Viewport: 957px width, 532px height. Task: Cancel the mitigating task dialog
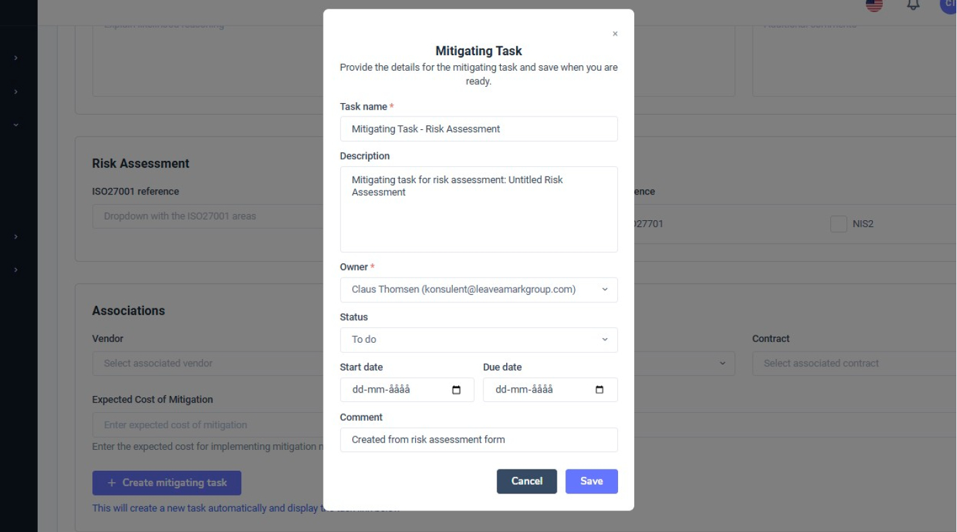[526, 481]
